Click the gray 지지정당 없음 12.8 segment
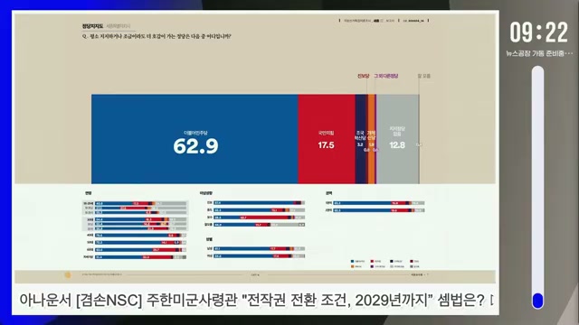 point(397,139)
